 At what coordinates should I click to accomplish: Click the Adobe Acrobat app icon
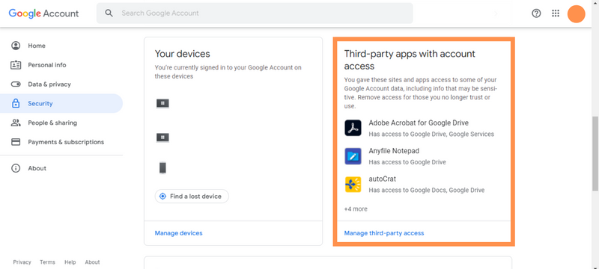pyautogui.click(x=353, y=128)
